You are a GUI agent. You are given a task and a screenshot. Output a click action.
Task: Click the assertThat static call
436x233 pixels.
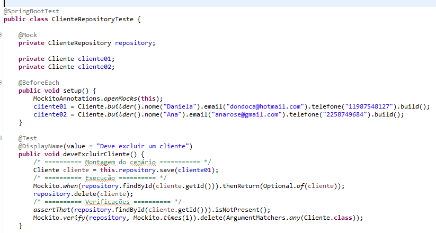(52, 210)
